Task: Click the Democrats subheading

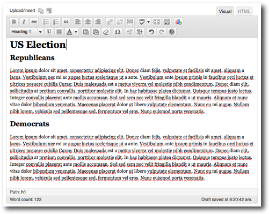Action: tap(30, 124)
